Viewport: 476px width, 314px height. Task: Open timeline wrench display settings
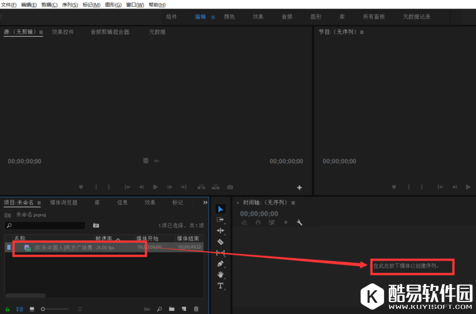299,222
